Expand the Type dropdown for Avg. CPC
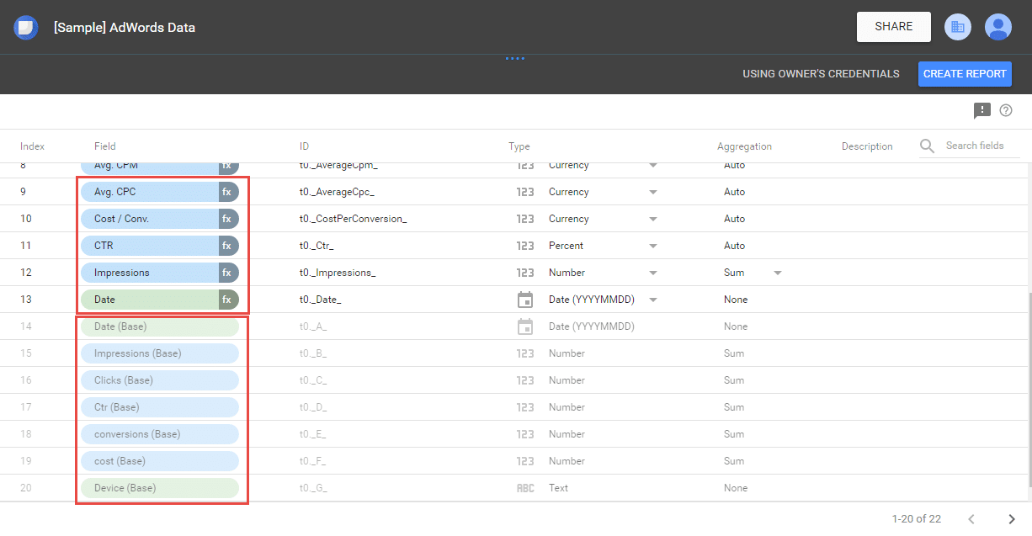1032x536 pixels. (x=652, y=192)
